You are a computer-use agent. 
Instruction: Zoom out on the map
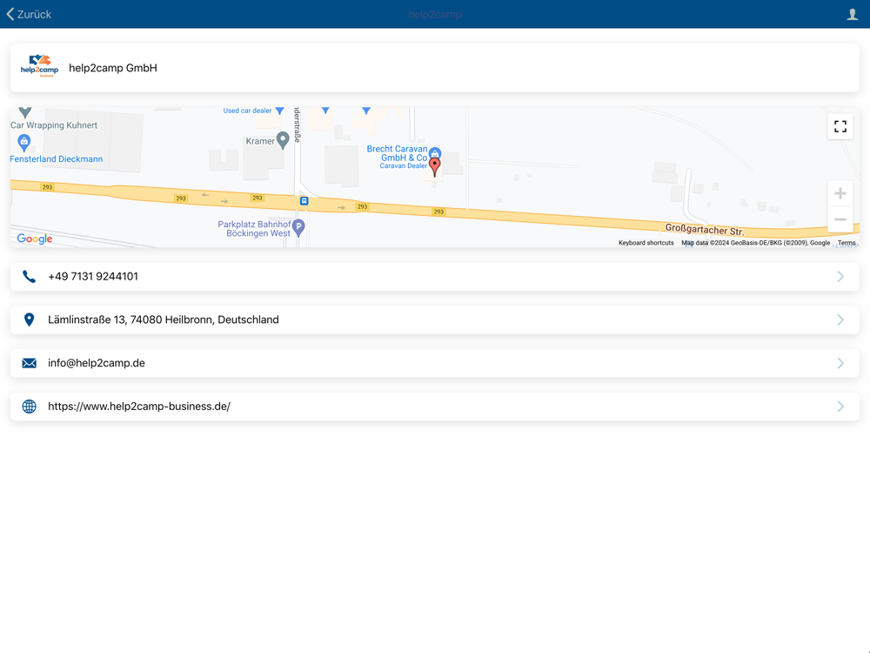point(840,219)
